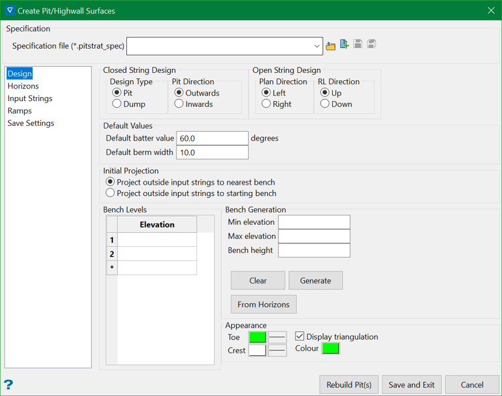502x396 pixels.
Task: Open the Crest line style selector
Action: (x=277, y=351)
